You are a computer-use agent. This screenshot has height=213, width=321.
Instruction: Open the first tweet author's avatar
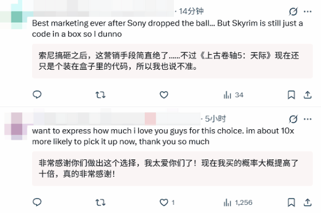(17, 17)
